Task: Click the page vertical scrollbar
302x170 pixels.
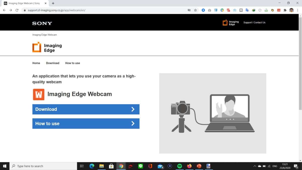Action: click(x=300, y=63)
